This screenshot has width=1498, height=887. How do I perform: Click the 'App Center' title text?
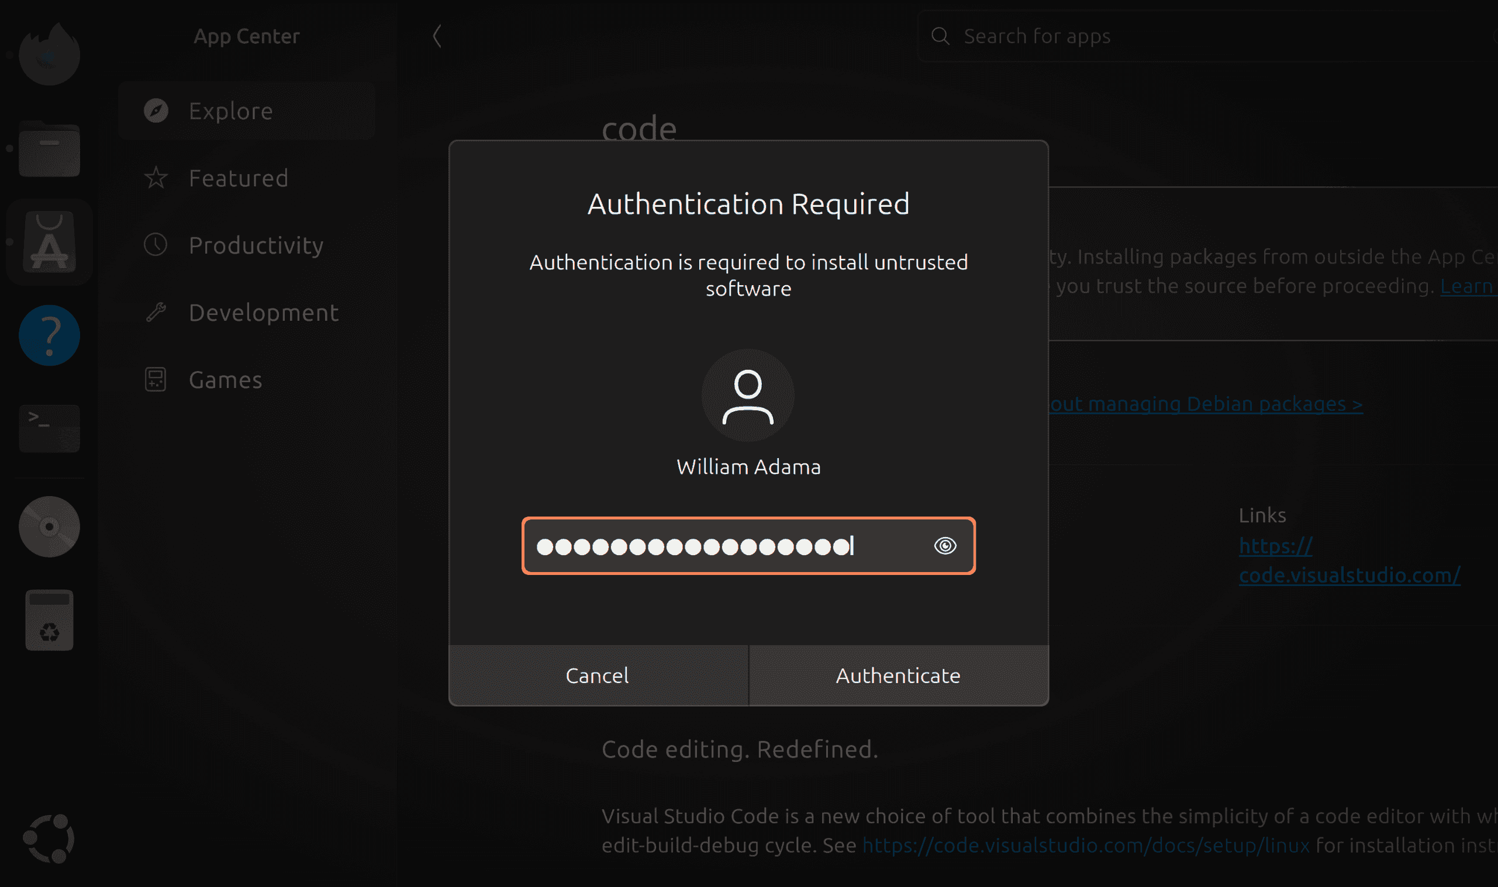click(x=246, y=36)
